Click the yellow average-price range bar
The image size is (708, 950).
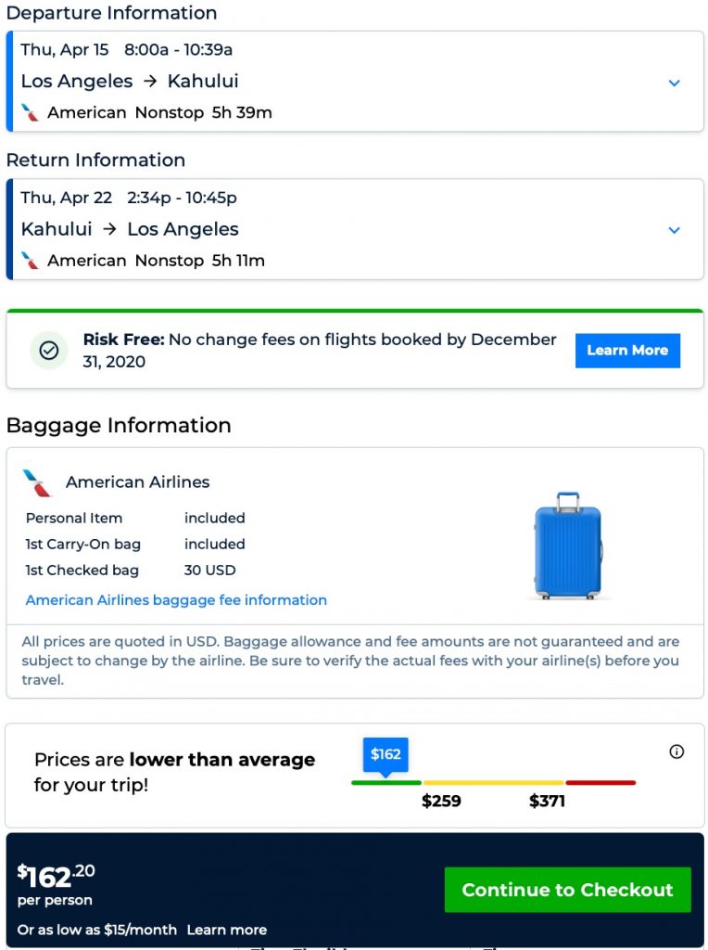click(x=493, y=783)
